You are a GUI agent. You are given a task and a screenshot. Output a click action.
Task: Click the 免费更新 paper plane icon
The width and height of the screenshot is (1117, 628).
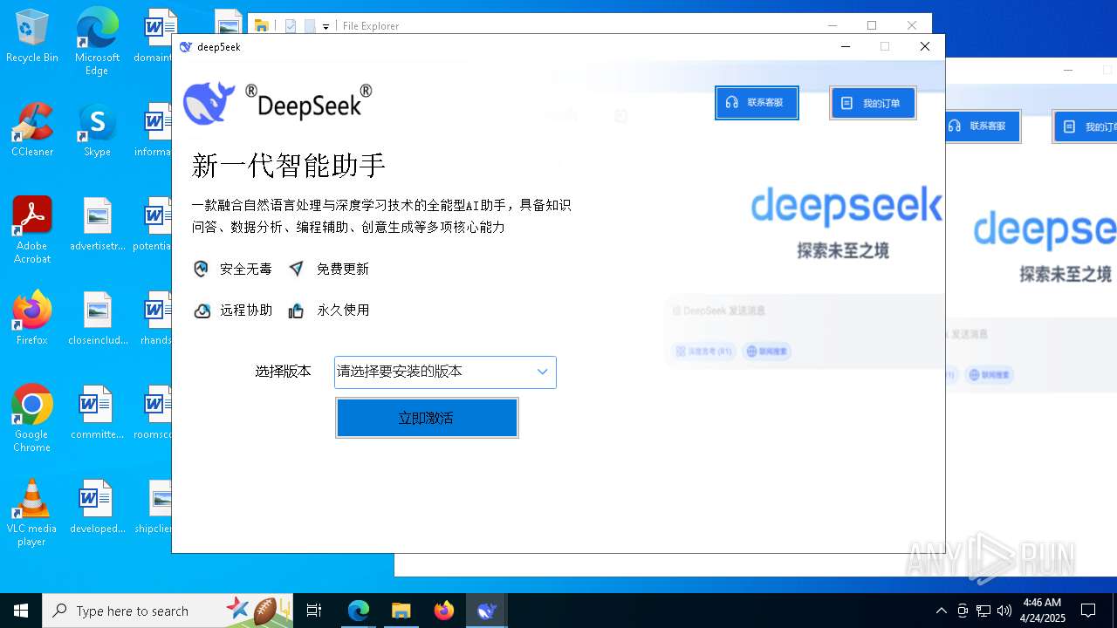(297, 269)
